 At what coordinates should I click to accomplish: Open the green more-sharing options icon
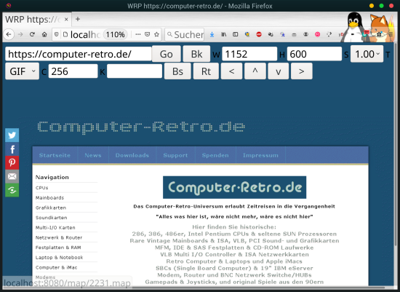12,190
